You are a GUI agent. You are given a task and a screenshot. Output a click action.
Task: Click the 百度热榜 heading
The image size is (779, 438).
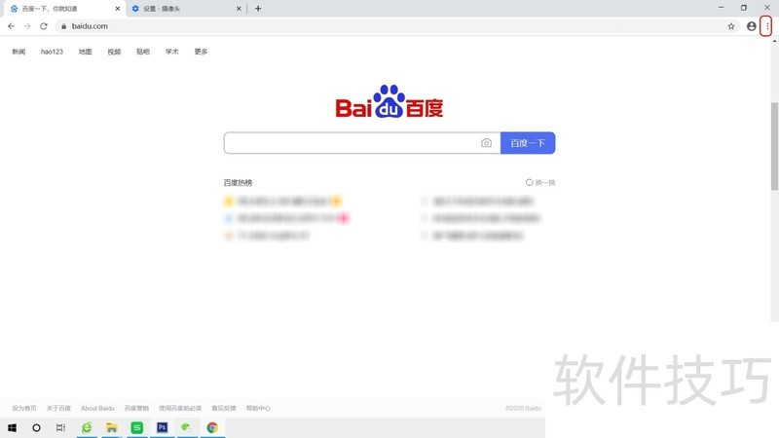tap(238, 183)
